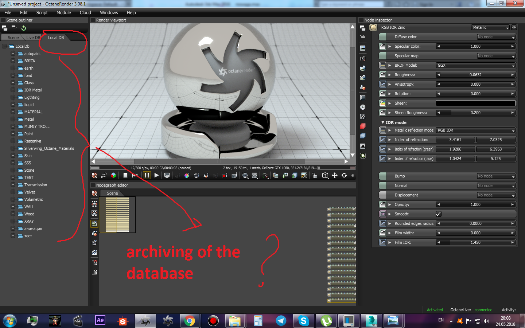This screenshot has width=525, height=328.
Task: Start rendering with the play icon
Action: pos(156,175)
